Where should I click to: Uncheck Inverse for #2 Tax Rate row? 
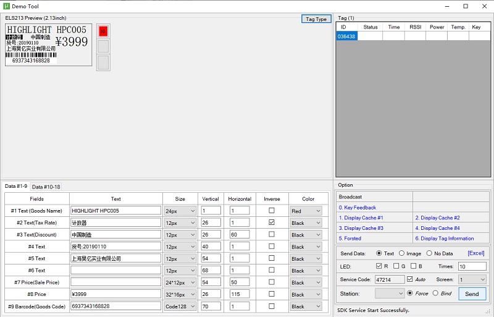(272, 222)
